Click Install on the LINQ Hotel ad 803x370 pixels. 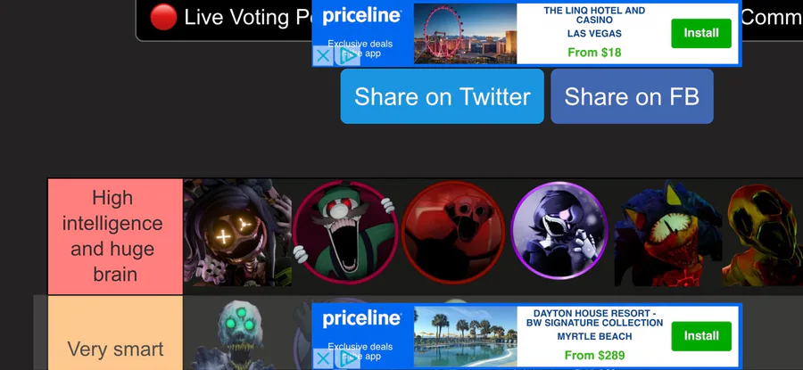click(701, 33)
